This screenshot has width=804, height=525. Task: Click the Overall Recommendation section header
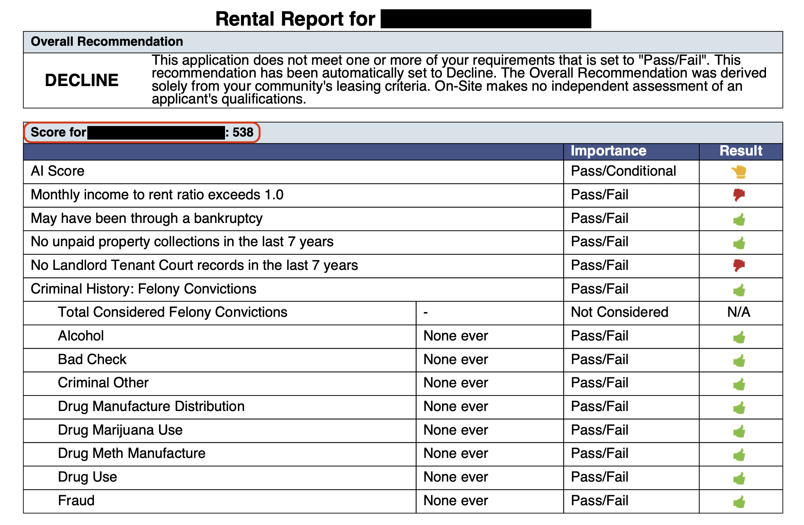point(107,41)
